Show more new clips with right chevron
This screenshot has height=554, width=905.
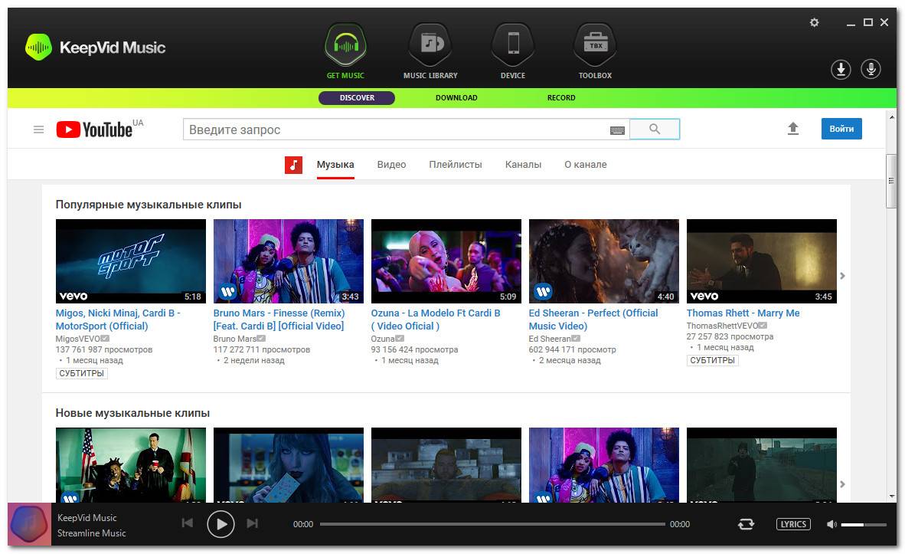[x=842, y=484]
